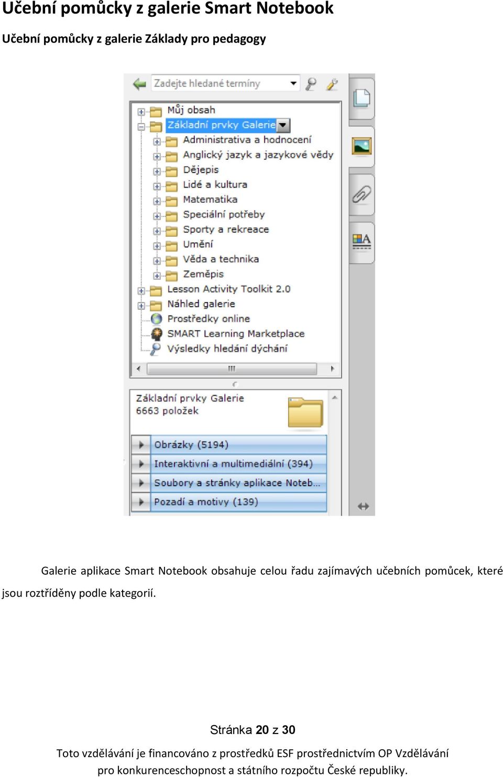Select Anglický jazyk a jazykové vědy category

click(x=258, y=155)
